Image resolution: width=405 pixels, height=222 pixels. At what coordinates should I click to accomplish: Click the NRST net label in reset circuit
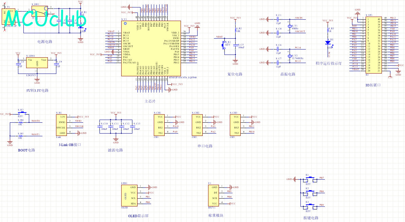pyautogui.click(x=219, y=37)
